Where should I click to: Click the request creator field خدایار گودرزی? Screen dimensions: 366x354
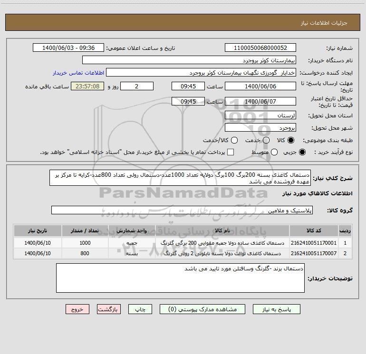coord(201,73)
